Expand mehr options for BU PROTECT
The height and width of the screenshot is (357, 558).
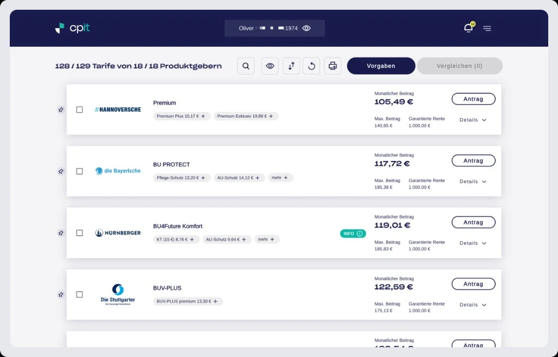click(281, 178)
